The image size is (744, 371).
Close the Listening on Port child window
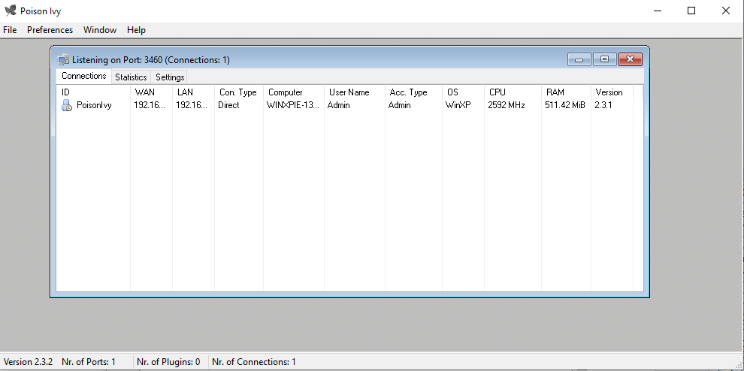pos(630,59)
